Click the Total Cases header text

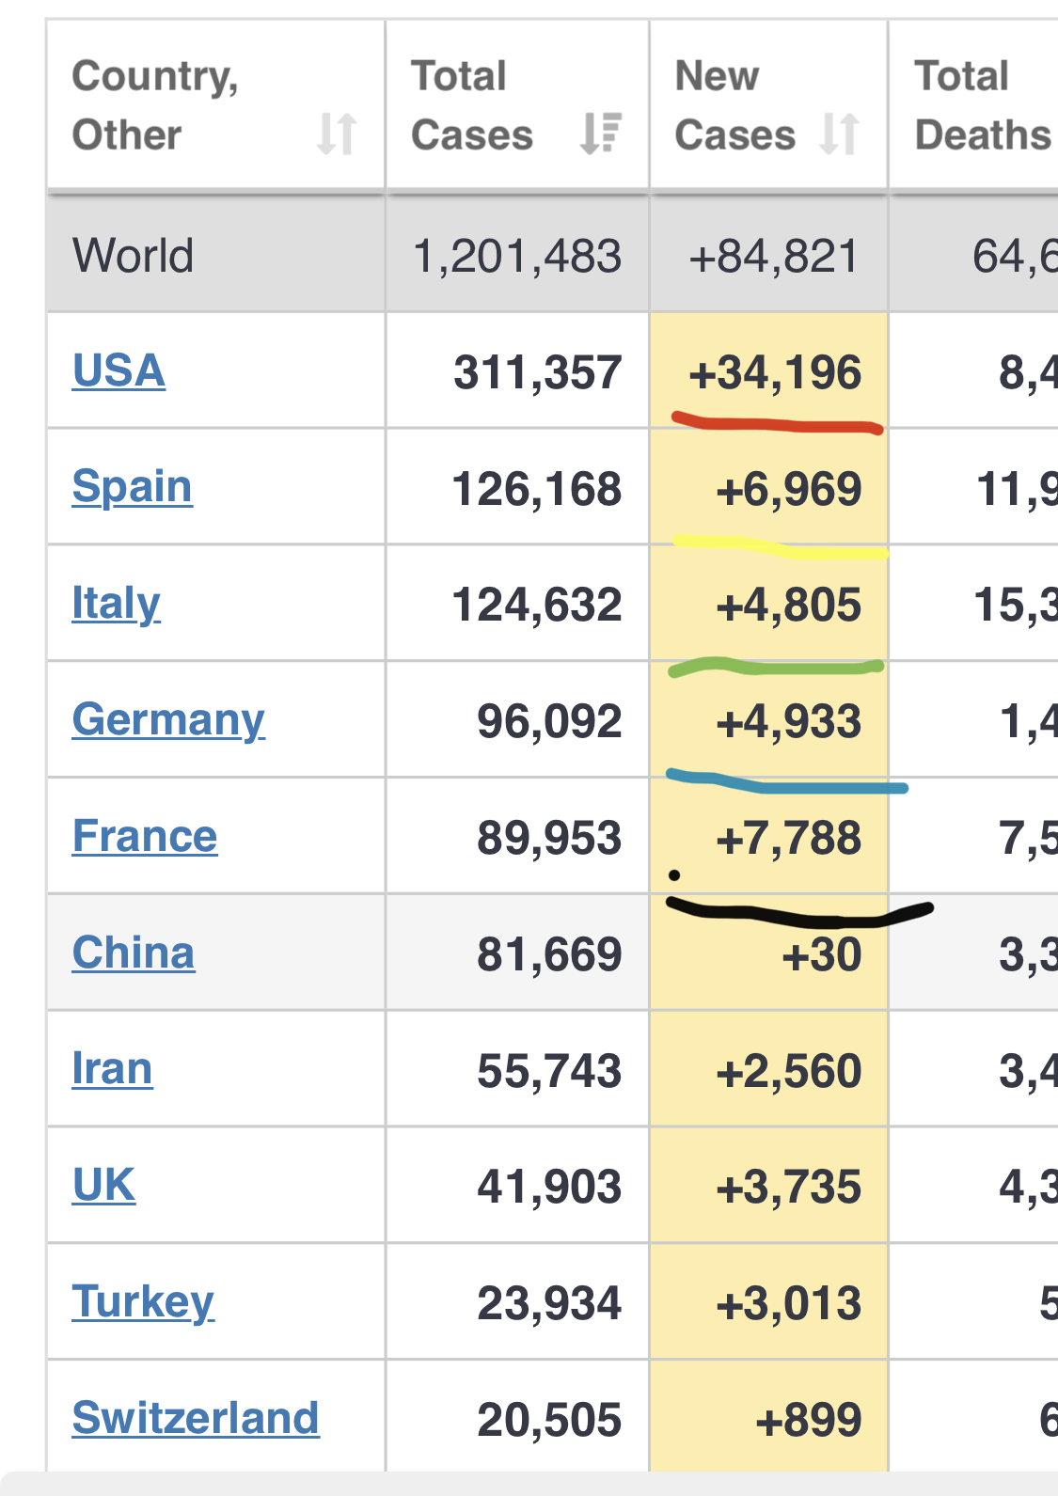coord(471,105)
